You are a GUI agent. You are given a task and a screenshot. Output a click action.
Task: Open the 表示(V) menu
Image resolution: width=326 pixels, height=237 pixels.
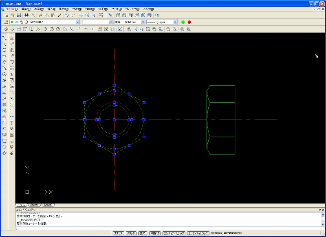click(39, 9)
